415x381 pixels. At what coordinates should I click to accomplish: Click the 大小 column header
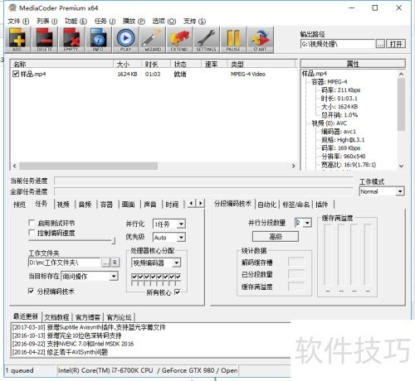pos(128,65)
